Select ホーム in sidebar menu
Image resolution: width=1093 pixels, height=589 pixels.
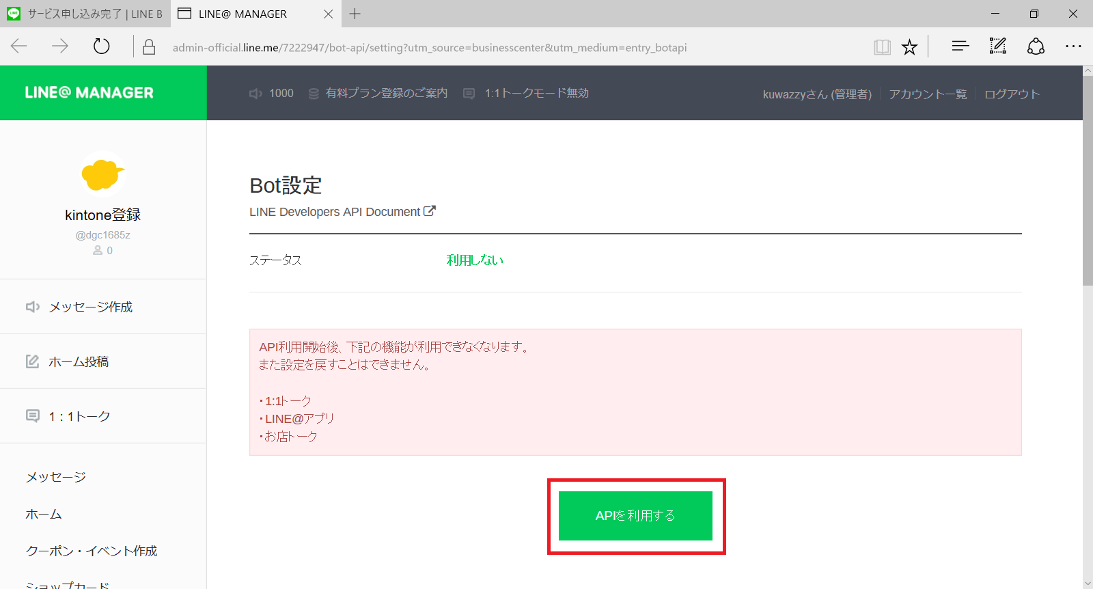pyautogui.click(x=44, y=514)
